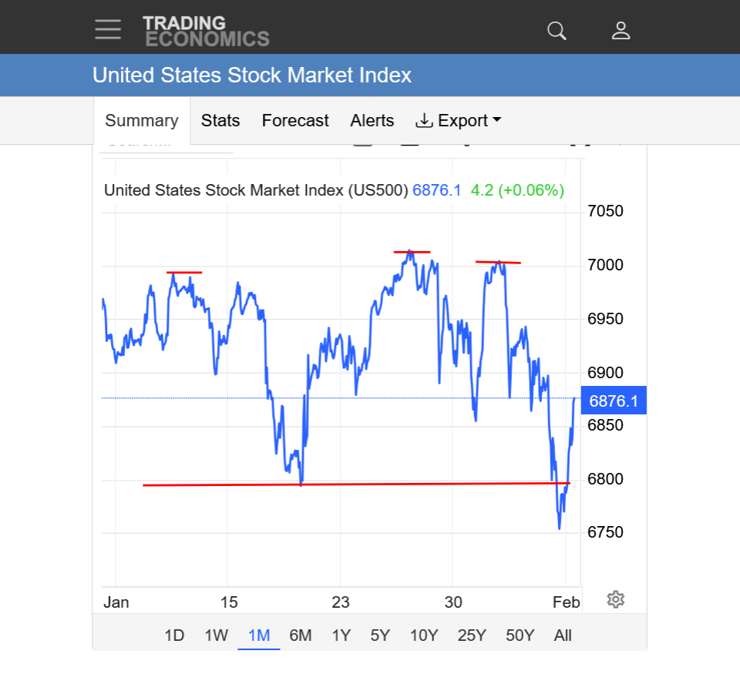Open the hamburger navigation menu
The width and height of the screenshot is (740, 694).
pos(108,29)
